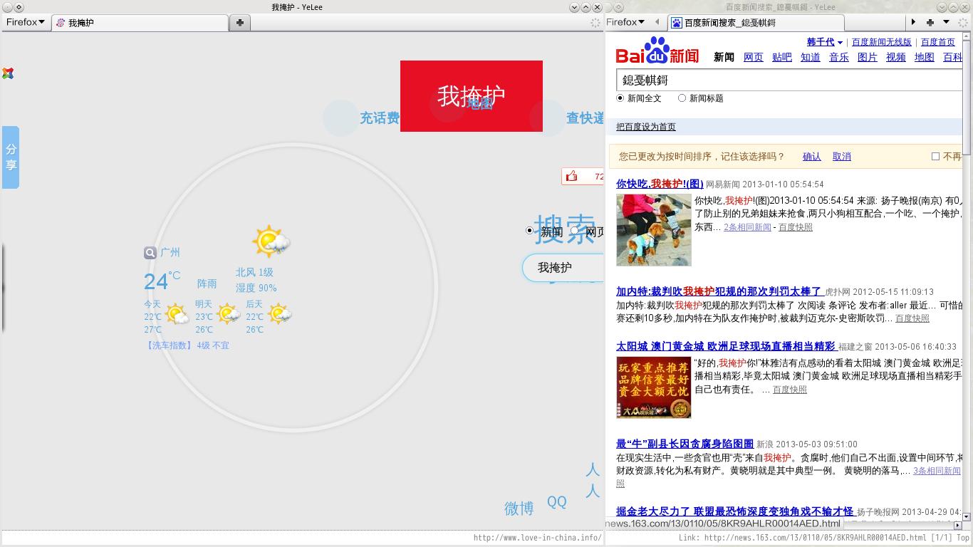Focus the Baidu news search field
The height and width of the screenshot is (547, 973).
click(789, 80)
